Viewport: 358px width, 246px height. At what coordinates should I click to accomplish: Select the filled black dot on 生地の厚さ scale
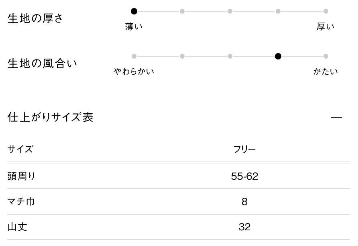[134, 11]
